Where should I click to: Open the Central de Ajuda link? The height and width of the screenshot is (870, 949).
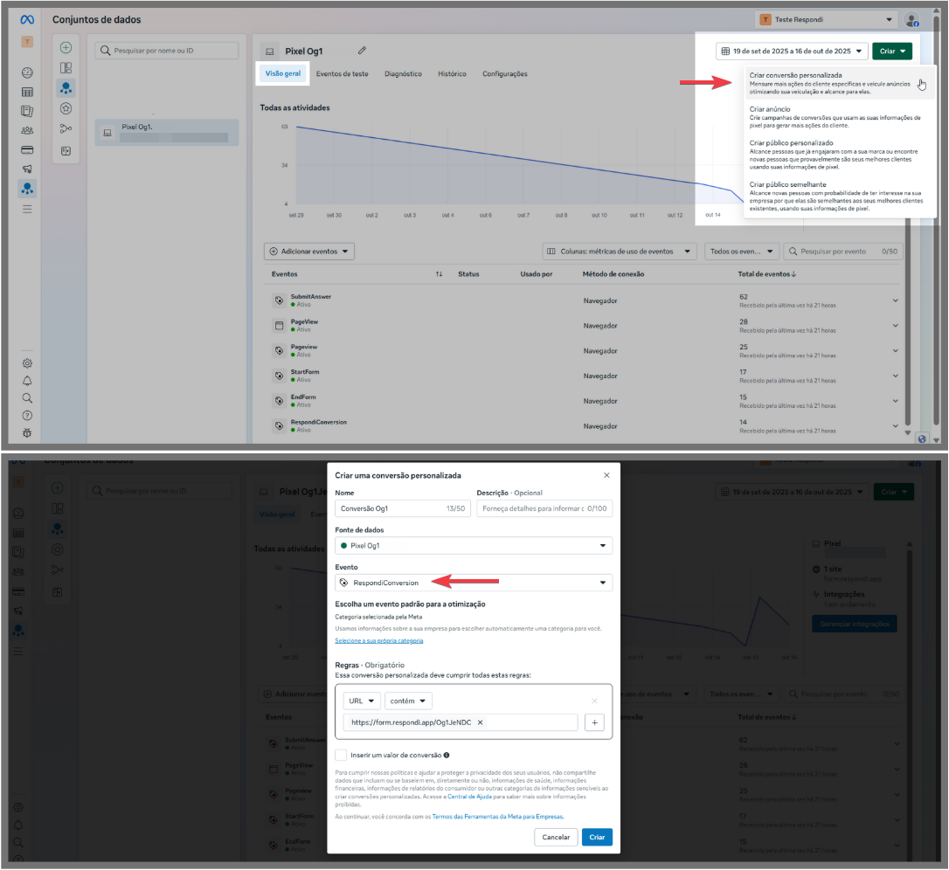click(x=469, y=797)
